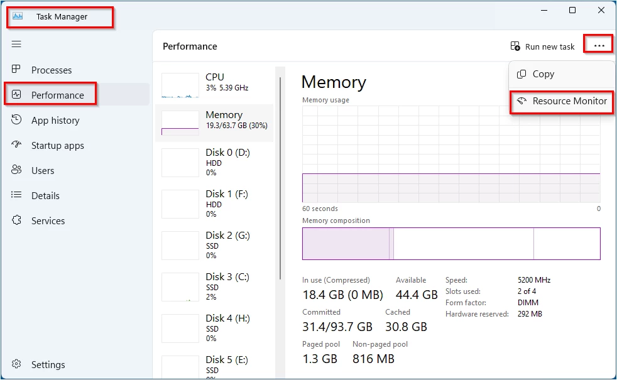Choose Copy from the dropdown menu

[x=561, y=74]
